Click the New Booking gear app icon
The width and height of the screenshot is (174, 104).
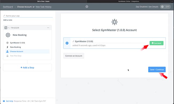click(x=8, y=35)
